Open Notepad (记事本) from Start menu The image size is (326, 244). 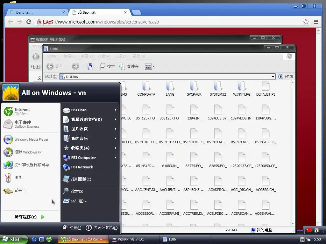click(x=31, y=190)
